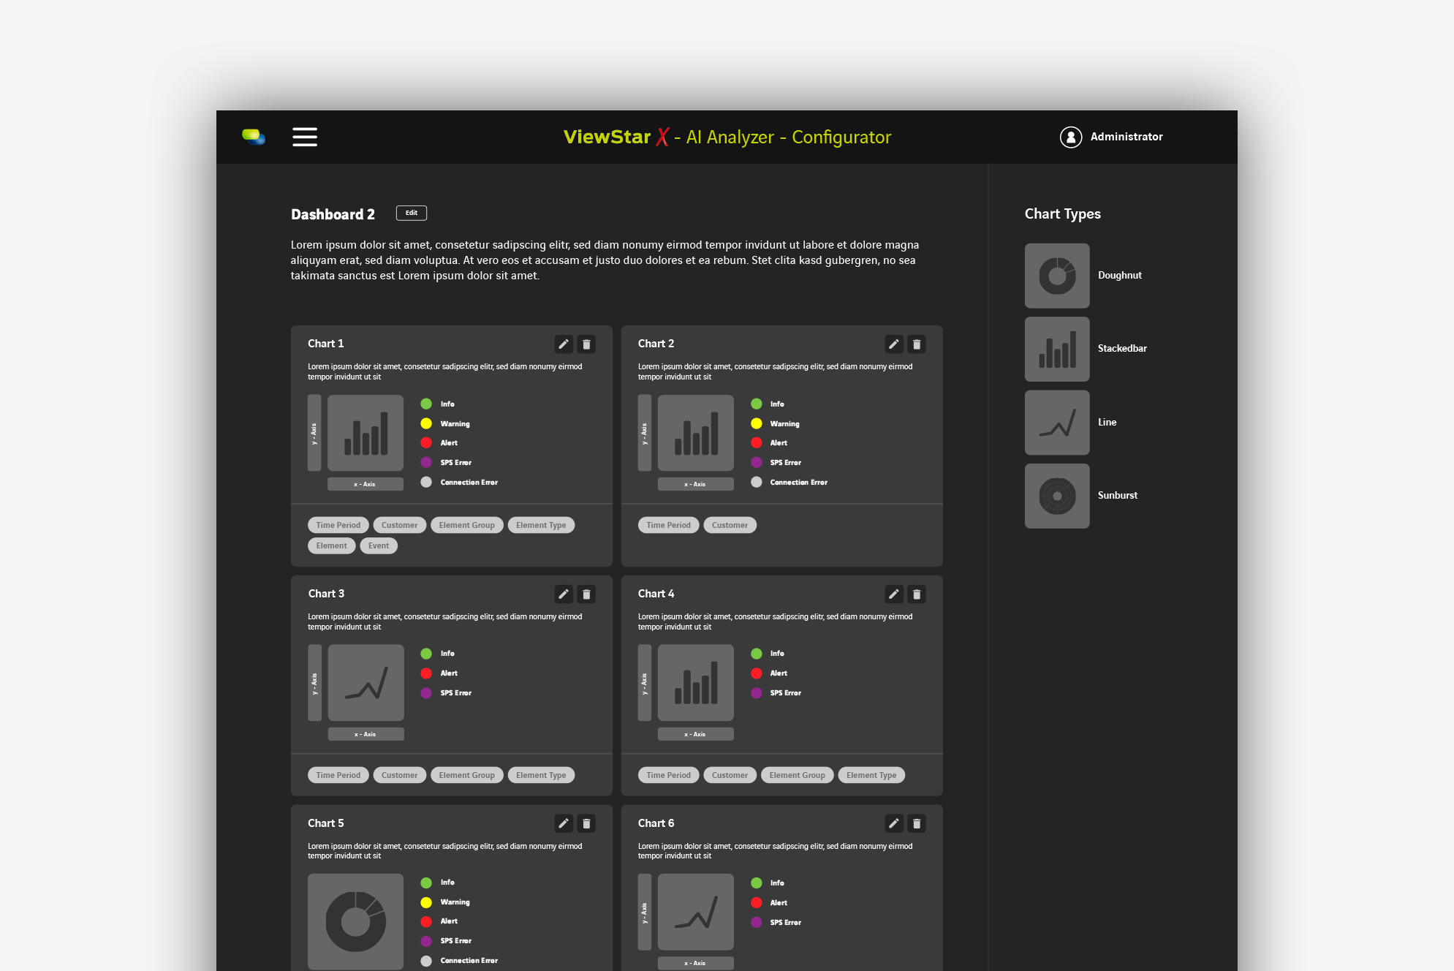Click Chart 3 Element Group tag
1454x971 pixels.
[467, 775]
